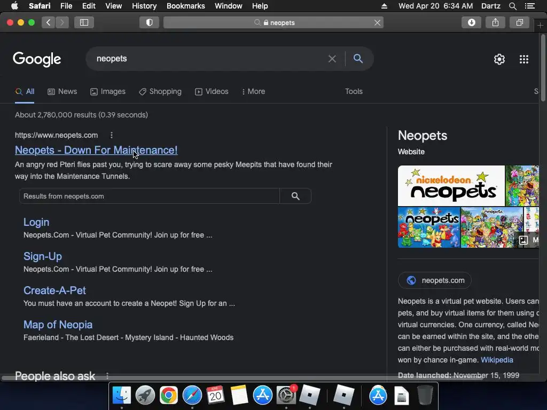Viewport: 547px width, 410px height.
Task: Open the Sign-Up sitelink
Action: tap(43, 256)
